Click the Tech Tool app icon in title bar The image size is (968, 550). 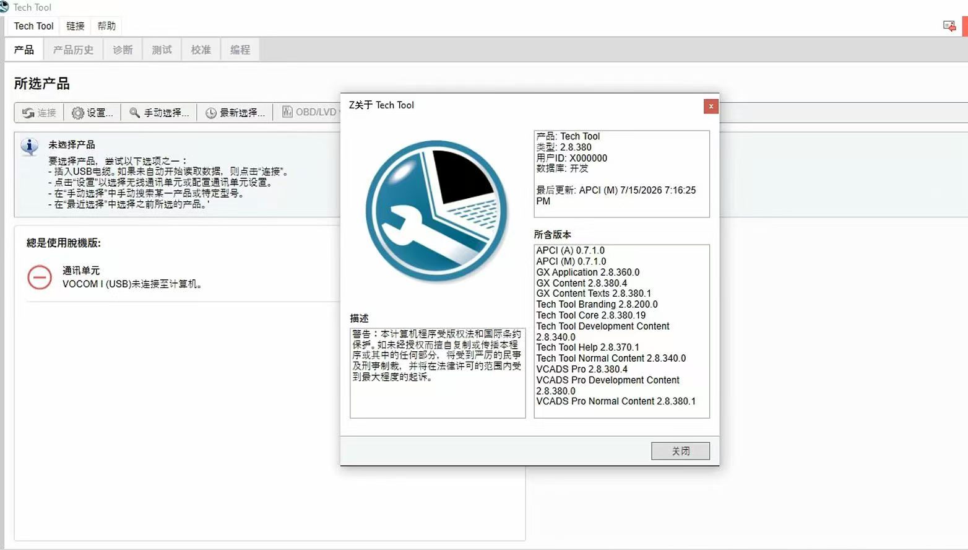[x=4, y=7]
